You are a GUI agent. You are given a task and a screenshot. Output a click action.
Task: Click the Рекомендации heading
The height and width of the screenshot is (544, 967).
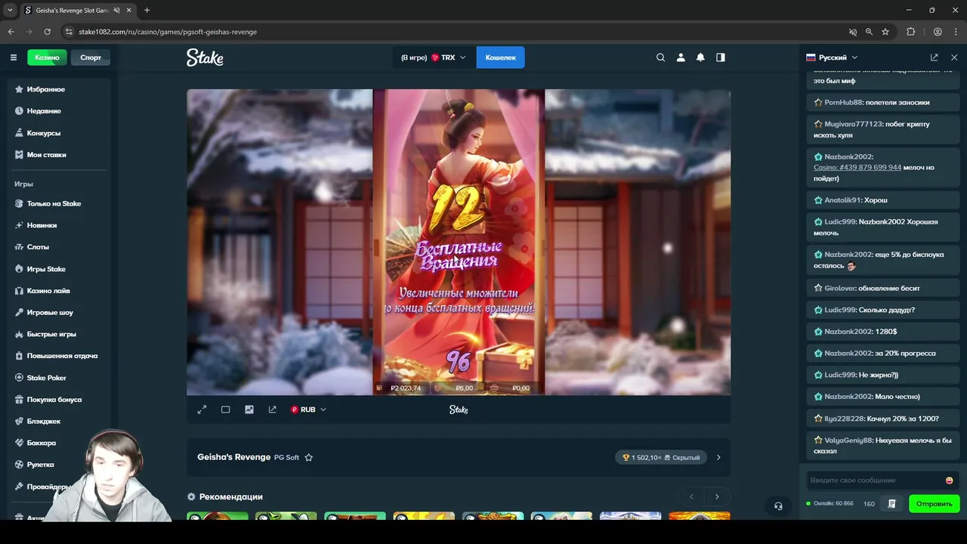[x=231, y=496]
